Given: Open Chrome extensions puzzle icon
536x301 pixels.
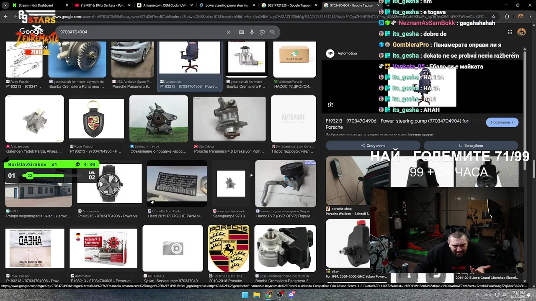Looking at the screenshot, I should [507, 17].
